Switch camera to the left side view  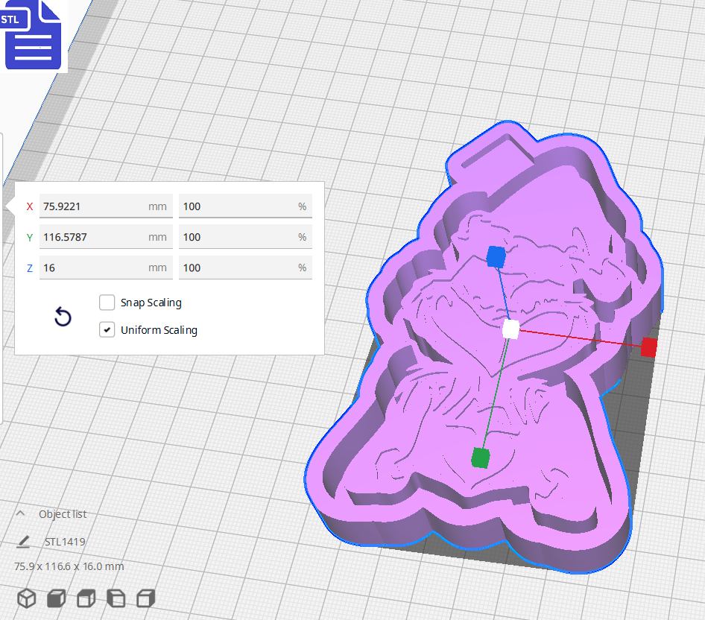pos(116,598)
